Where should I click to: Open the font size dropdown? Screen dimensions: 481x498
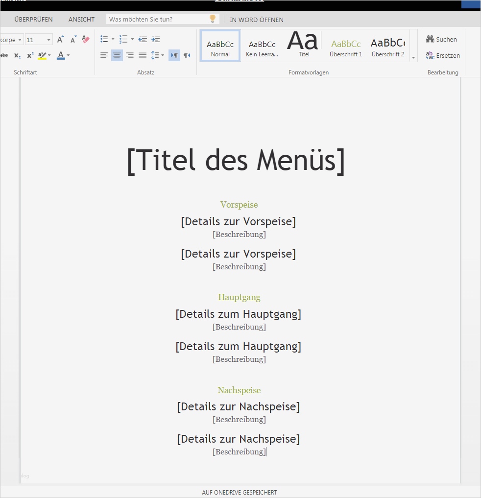(48, 40)
